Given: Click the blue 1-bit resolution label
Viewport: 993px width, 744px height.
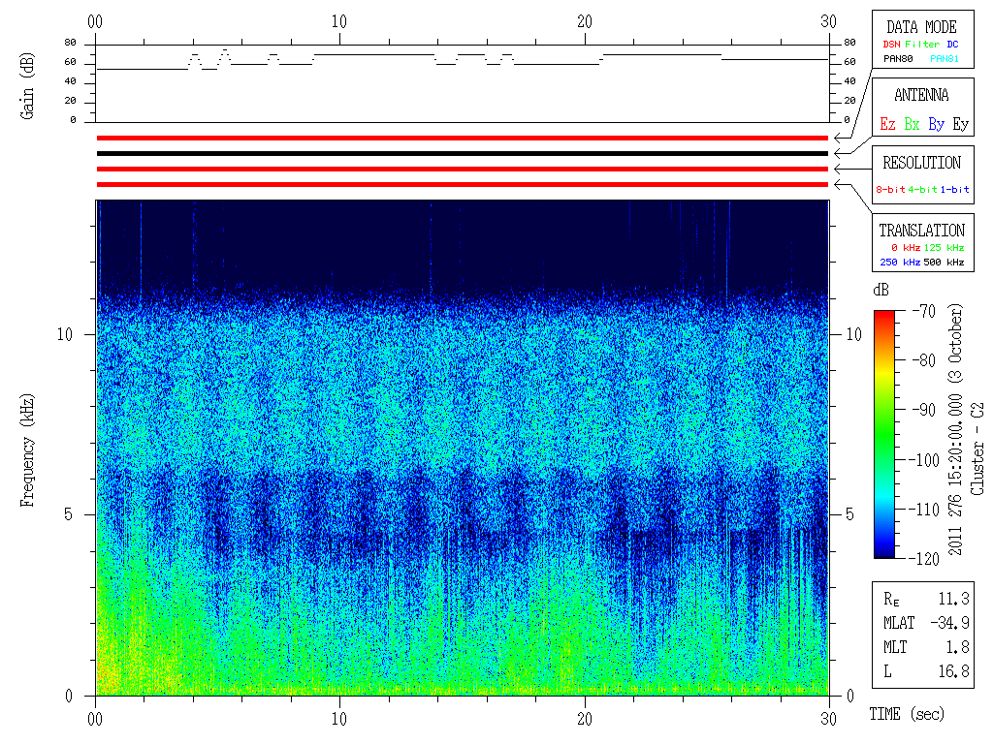Looking at the screenshot, I should coord(954,189).
